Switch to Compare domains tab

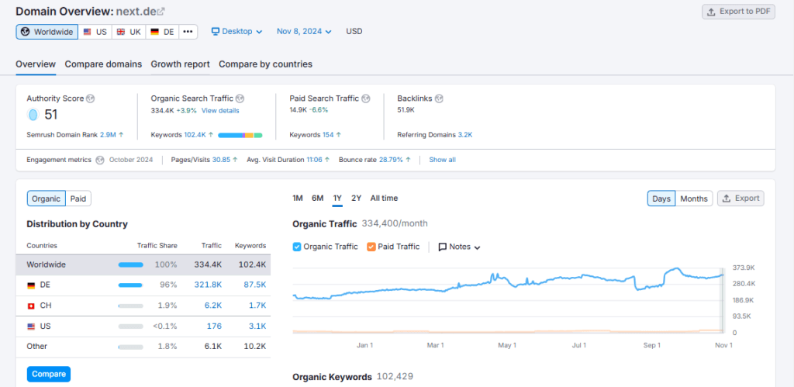point(103,64)
